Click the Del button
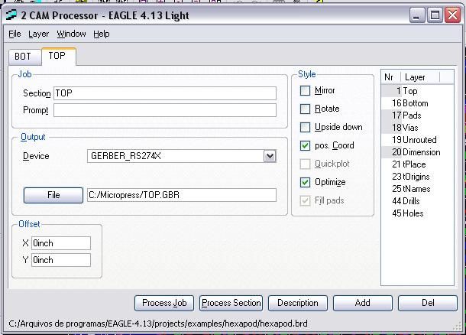 [428, 303]
